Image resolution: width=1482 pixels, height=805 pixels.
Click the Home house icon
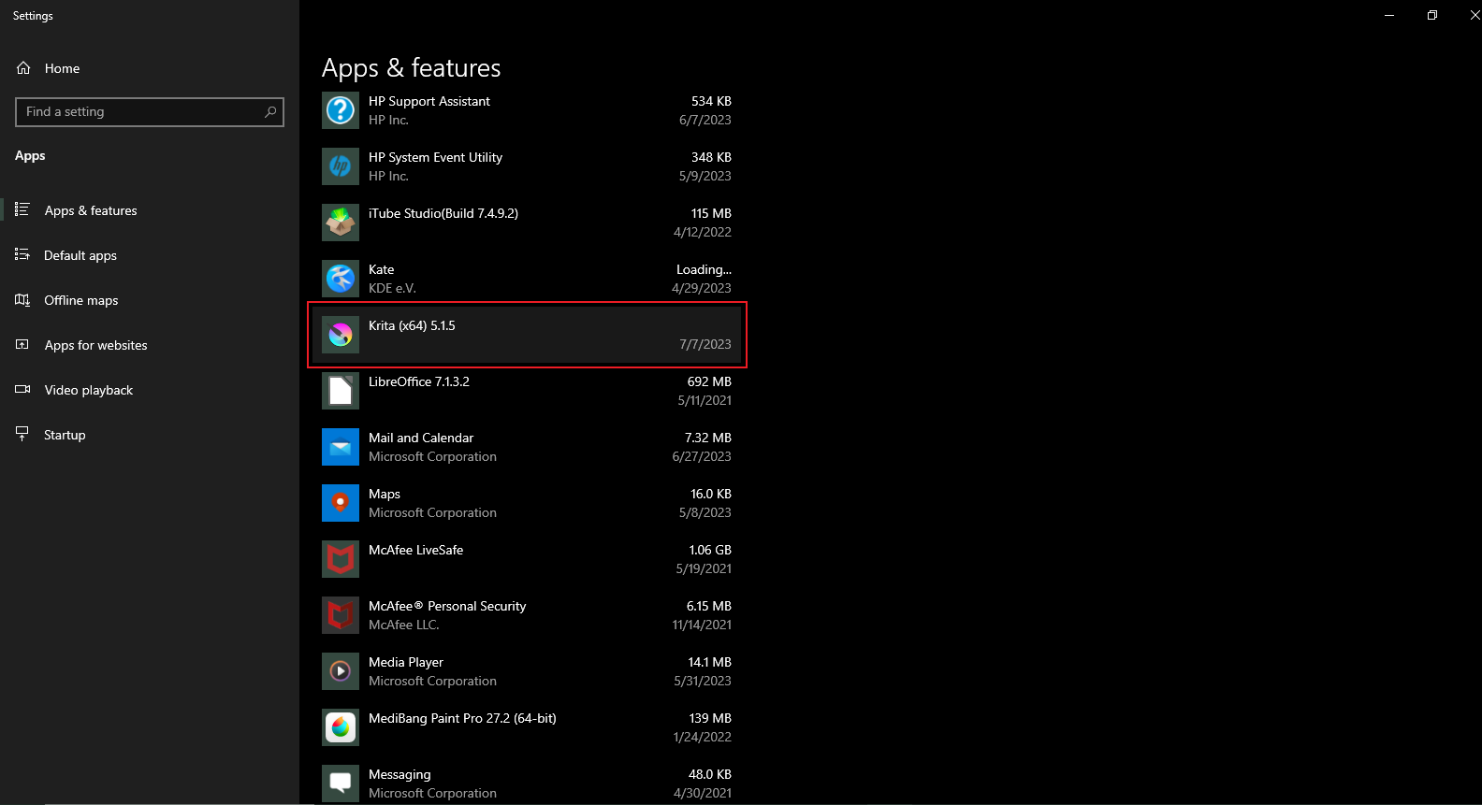coord(23,68)
